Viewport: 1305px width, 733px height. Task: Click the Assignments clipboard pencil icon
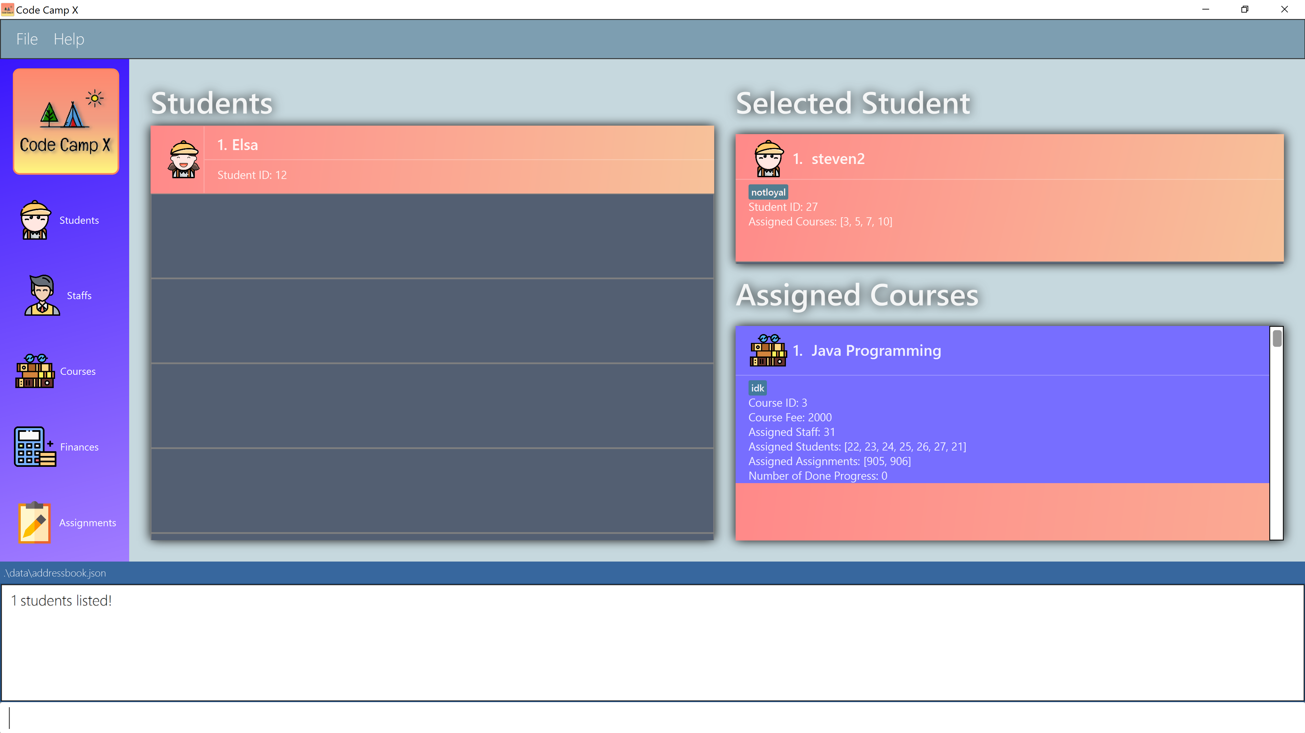coord(34,523)
